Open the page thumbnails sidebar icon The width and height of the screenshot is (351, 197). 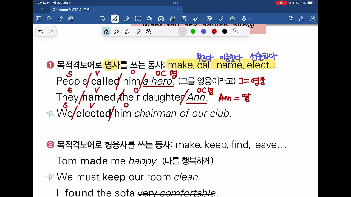39,19
